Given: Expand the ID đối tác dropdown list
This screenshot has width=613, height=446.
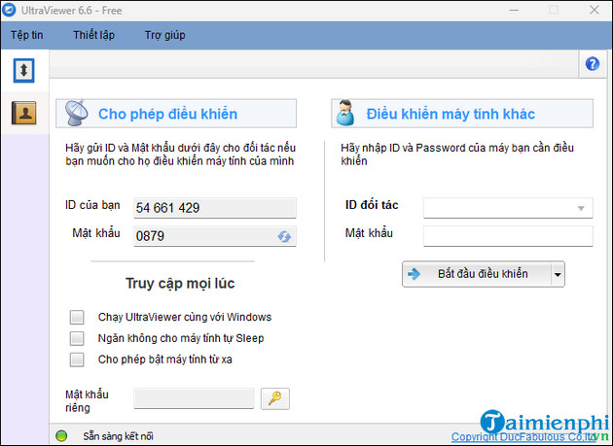Looking at the screenshot, I should [582, 208].
